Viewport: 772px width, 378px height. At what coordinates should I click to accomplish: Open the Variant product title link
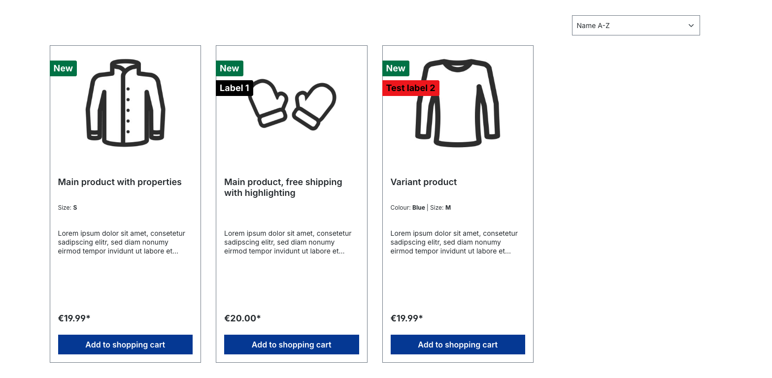pos(424,182)
